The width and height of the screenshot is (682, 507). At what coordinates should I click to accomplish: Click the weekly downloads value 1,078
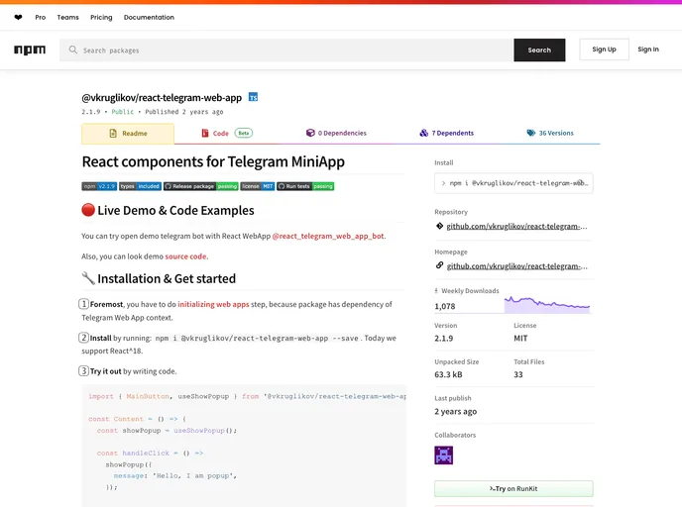(445, 306)
